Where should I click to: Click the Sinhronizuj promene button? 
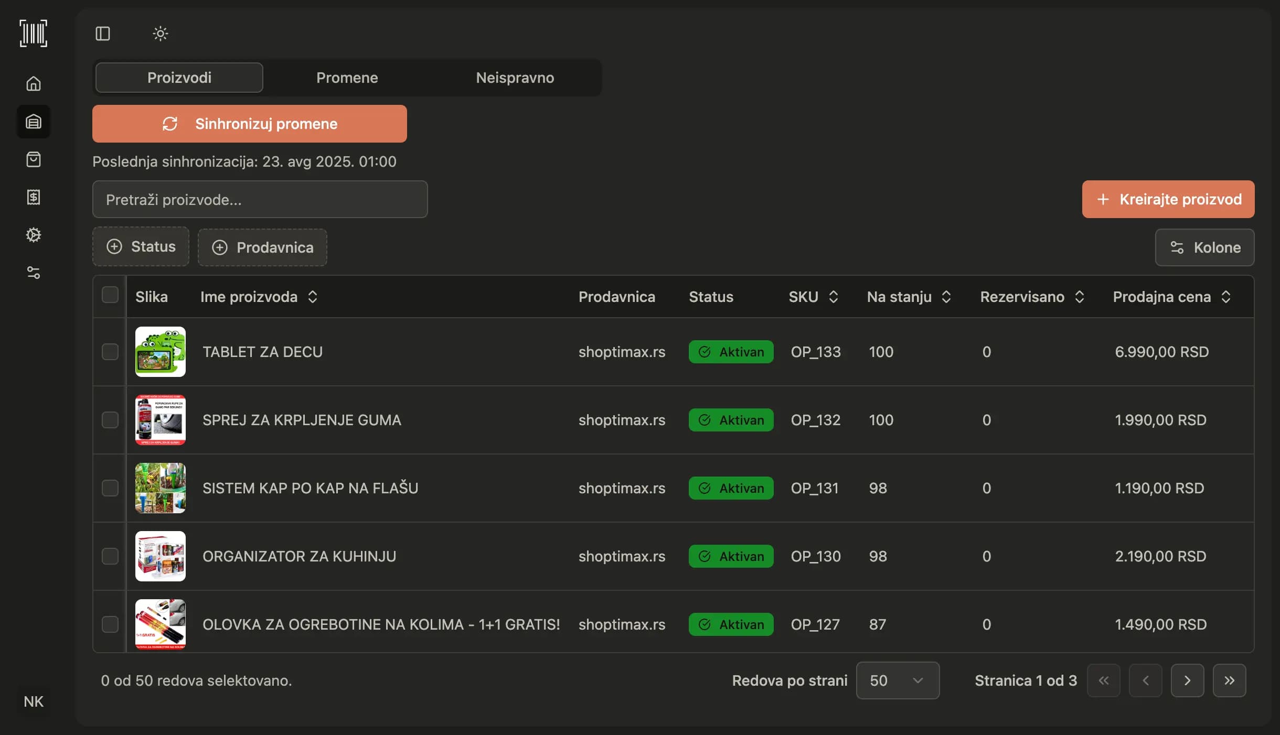(x=250, y=124)
